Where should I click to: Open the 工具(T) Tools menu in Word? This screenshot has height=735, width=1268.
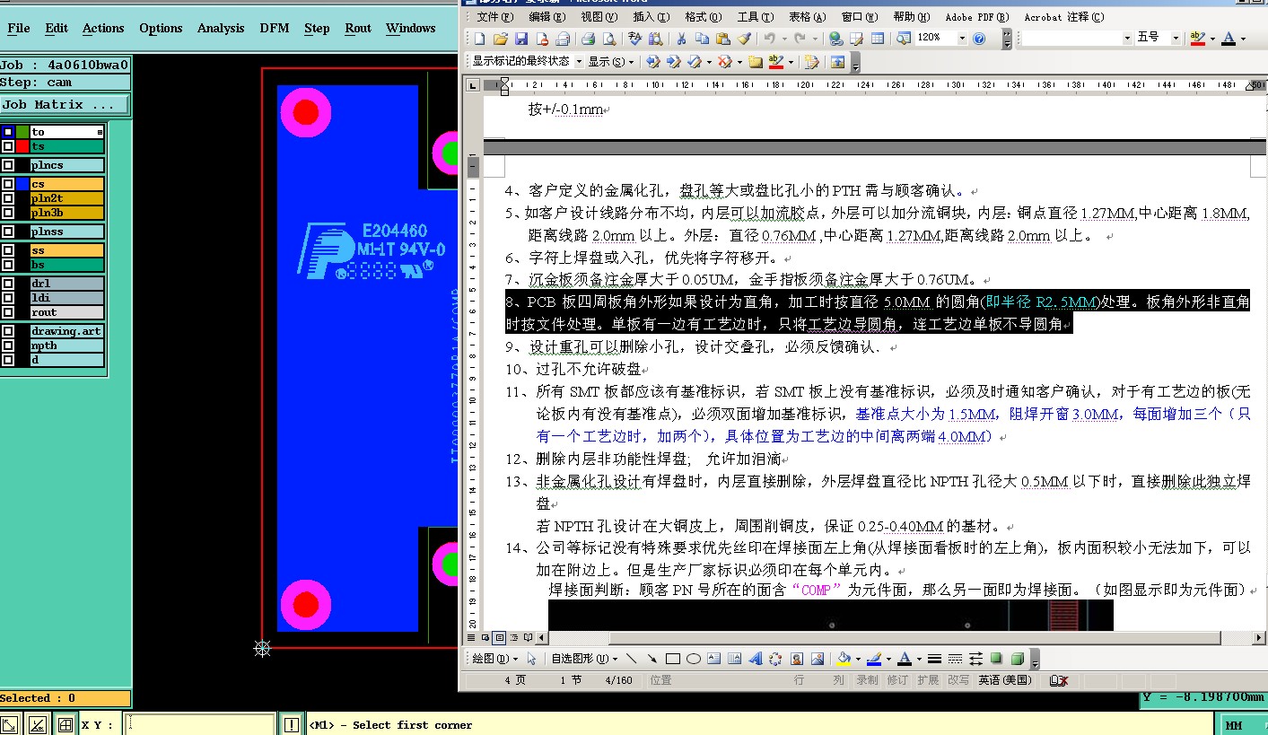click(x=755, y=16)
